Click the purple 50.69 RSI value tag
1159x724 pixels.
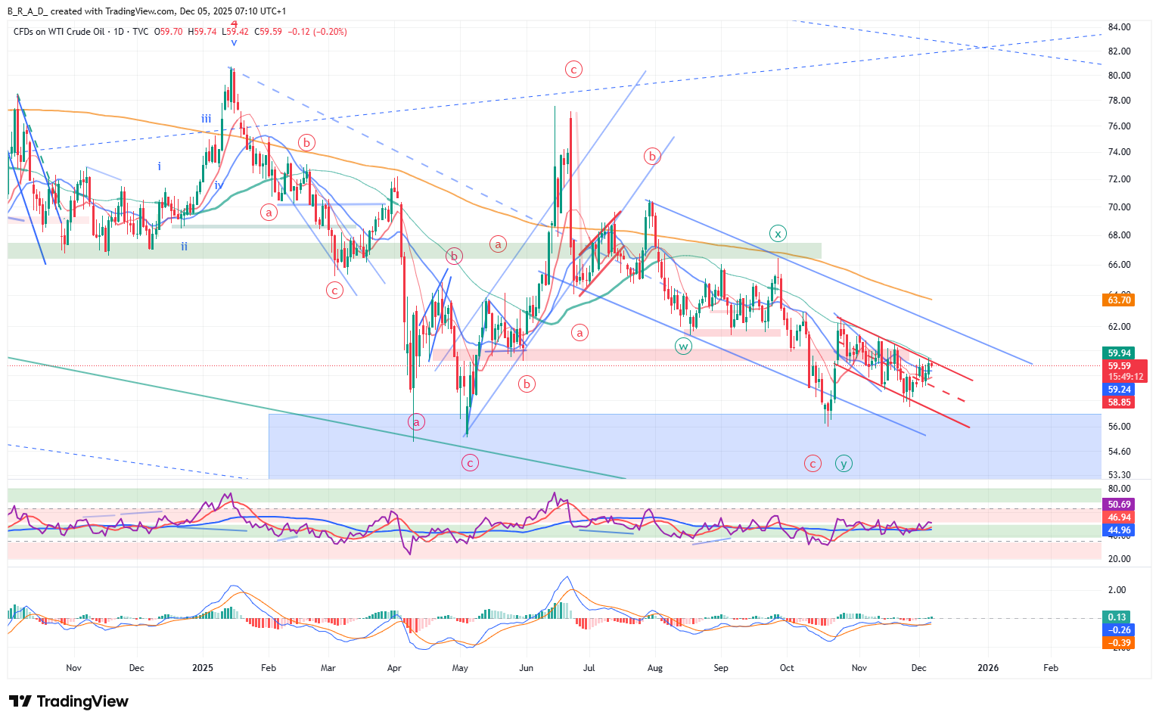pos(1119,505)
